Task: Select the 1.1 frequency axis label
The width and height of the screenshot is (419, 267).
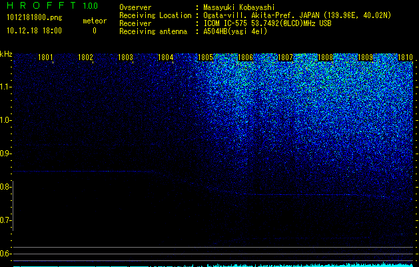Action: point(6,87)
